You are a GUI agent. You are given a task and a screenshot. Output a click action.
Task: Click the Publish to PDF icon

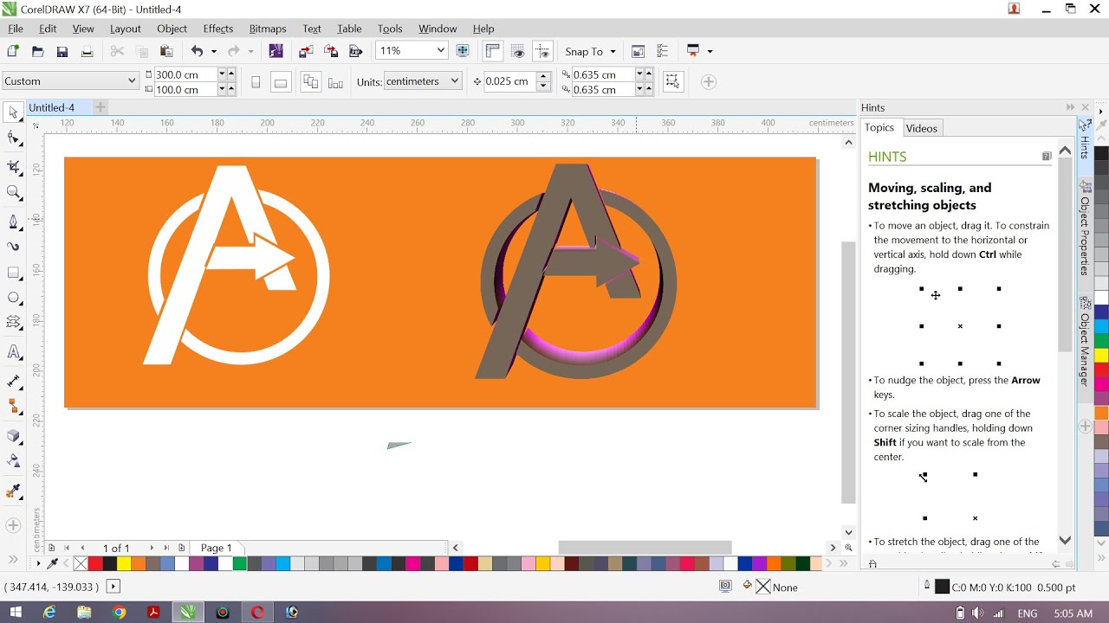coord(355,51)
